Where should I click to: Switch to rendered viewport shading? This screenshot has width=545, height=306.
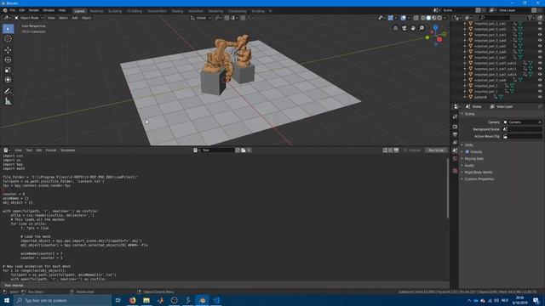click(439, 18)
